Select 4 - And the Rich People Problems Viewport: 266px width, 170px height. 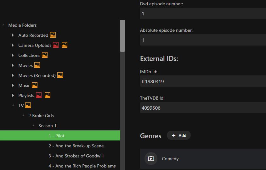pos(82,166)
